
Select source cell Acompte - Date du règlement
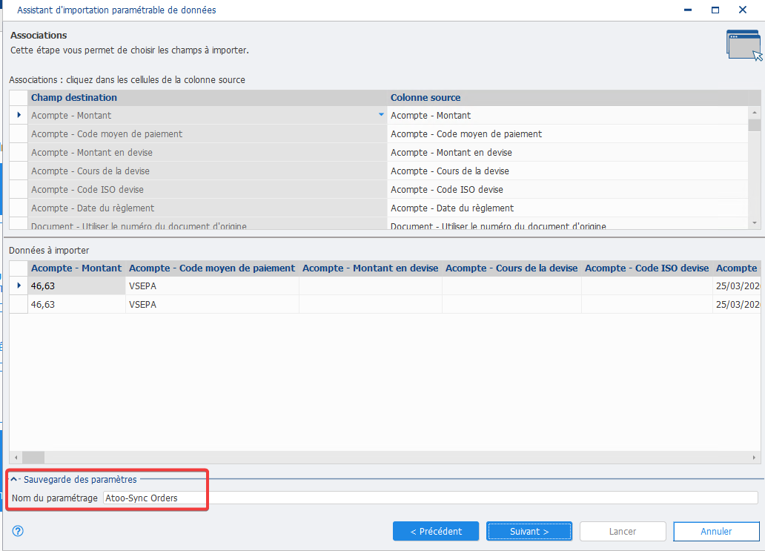click(x=567, y=208)
